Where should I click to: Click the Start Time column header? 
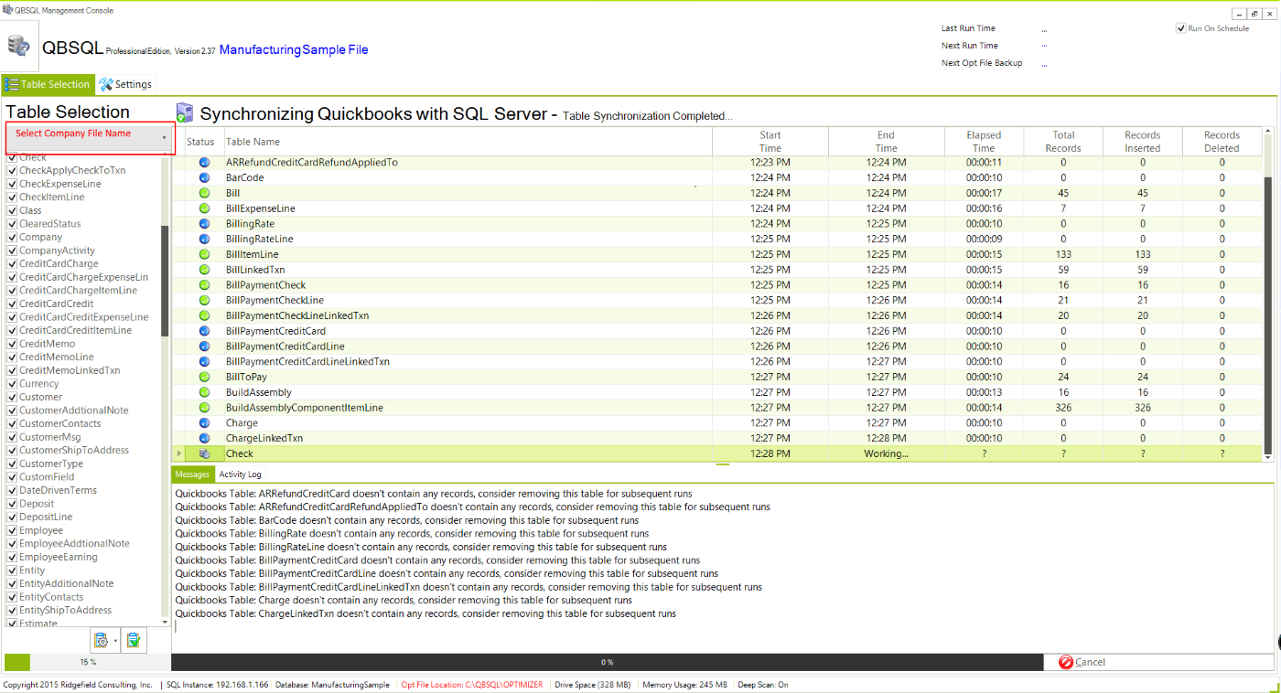(770, 142)
